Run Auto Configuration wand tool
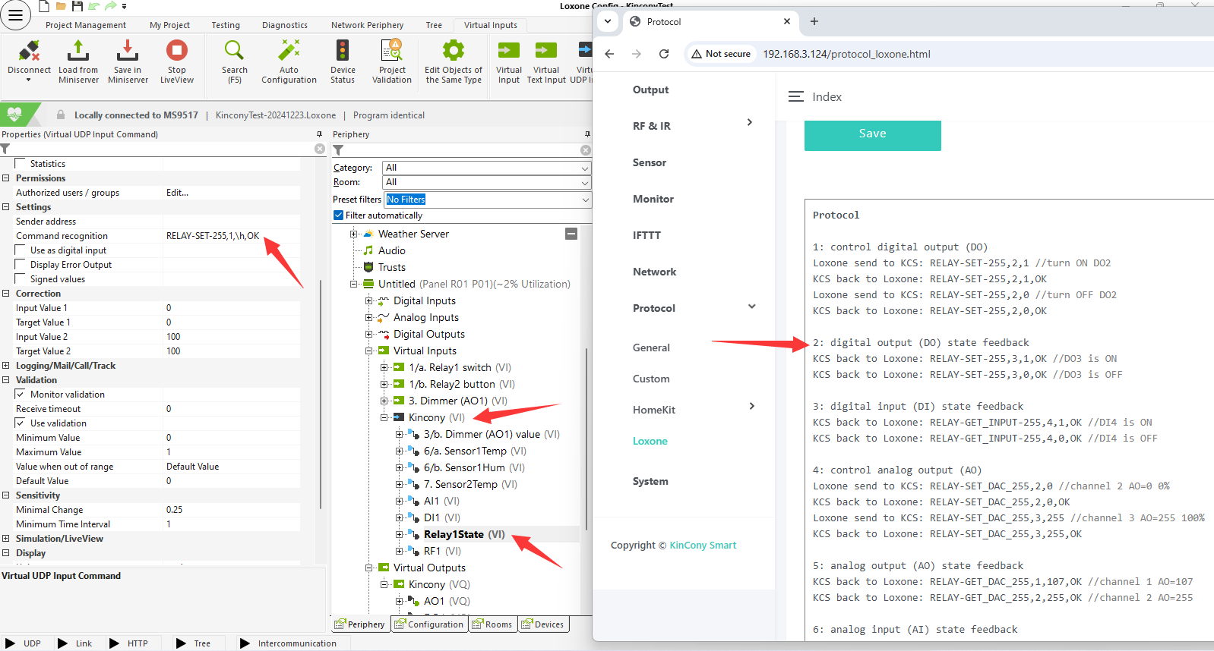1214x651 pixels. pos(289,52)
